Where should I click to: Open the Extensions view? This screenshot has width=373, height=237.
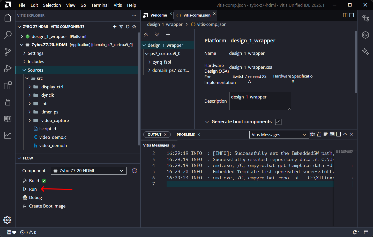coord(8,85)
